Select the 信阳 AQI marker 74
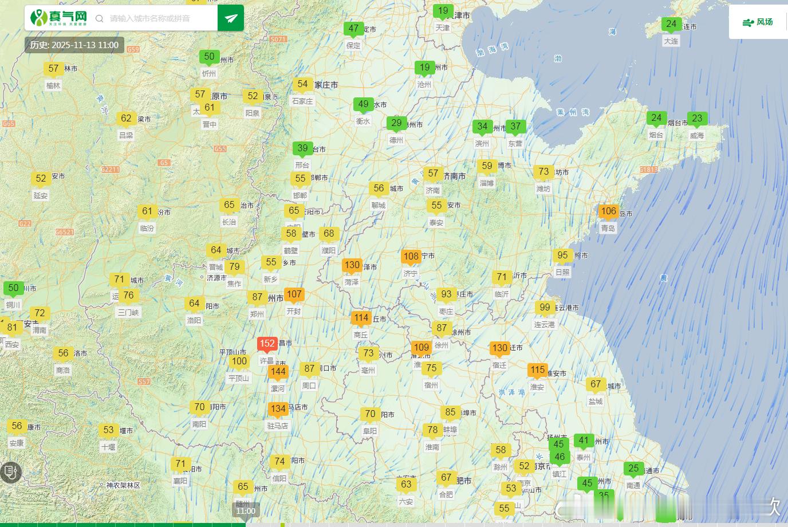Screen dimensions: 788x527 (x=280, y=461)
